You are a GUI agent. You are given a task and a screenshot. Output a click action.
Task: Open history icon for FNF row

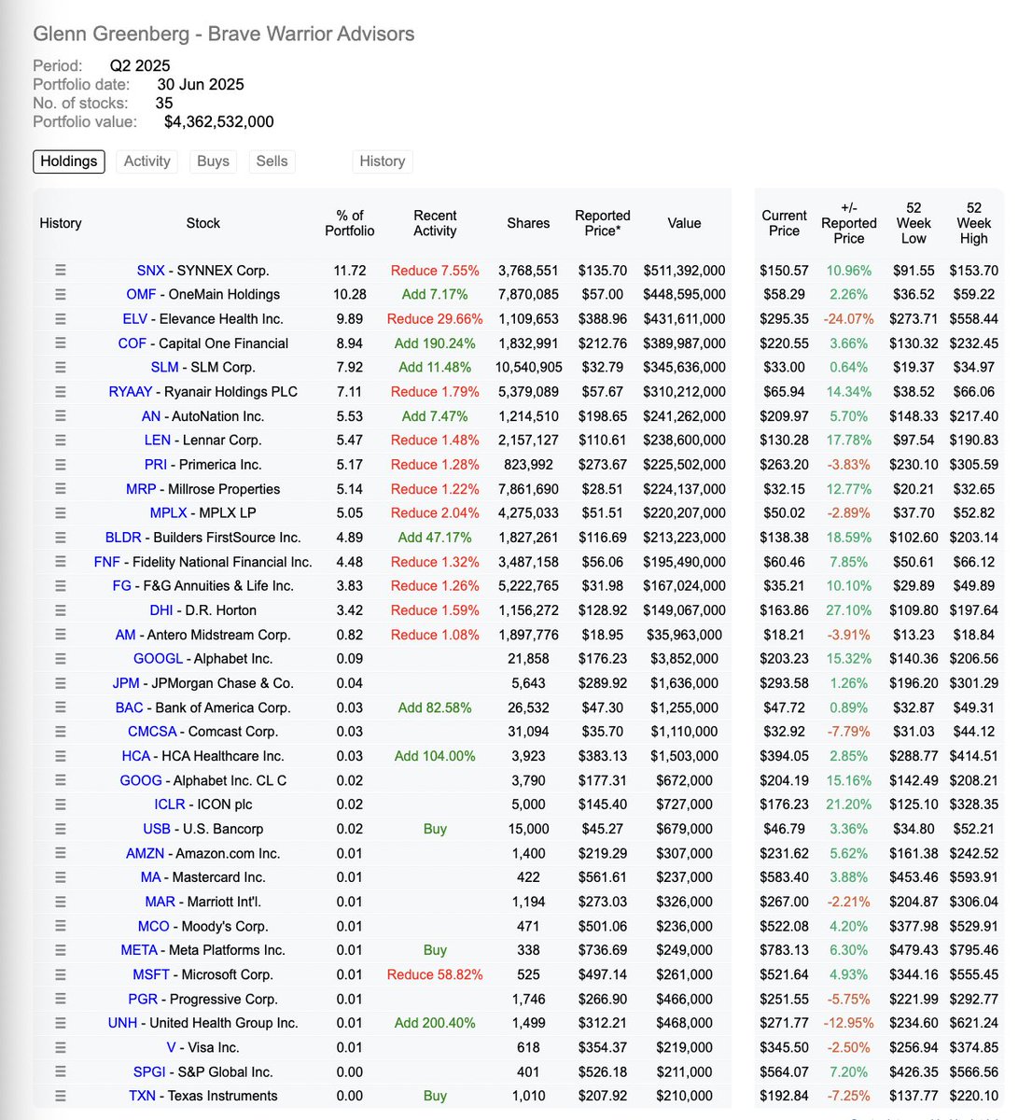[x=61, y=562]
